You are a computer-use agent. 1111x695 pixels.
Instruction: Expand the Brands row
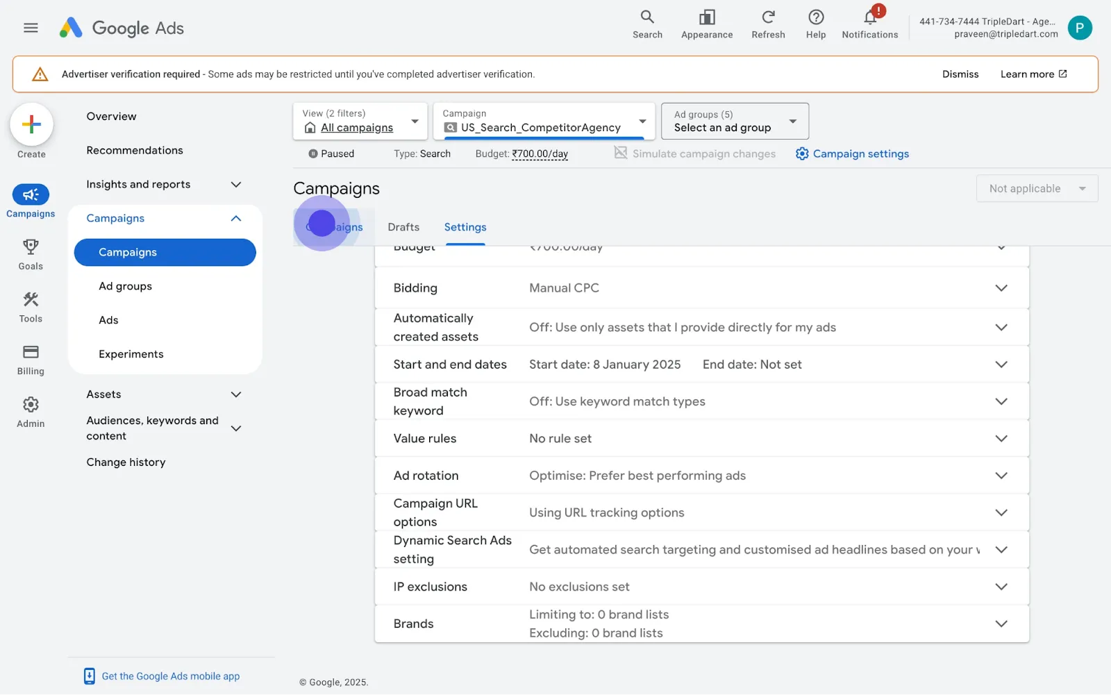pyautogui.click(x=702, y=623)
